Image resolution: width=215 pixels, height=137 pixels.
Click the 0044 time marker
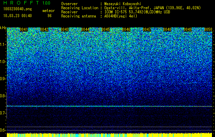tap(85, 29)
